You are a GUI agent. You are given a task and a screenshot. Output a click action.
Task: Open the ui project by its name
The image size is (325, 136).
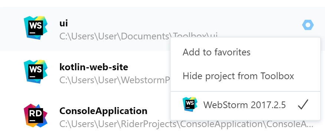click(x=64, y=23)
